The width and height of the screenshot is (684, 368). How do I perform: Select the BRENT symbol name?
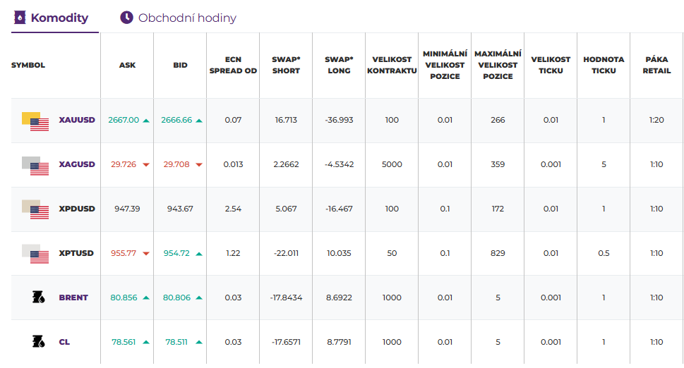pyautogui.click(x=73, y=298)
